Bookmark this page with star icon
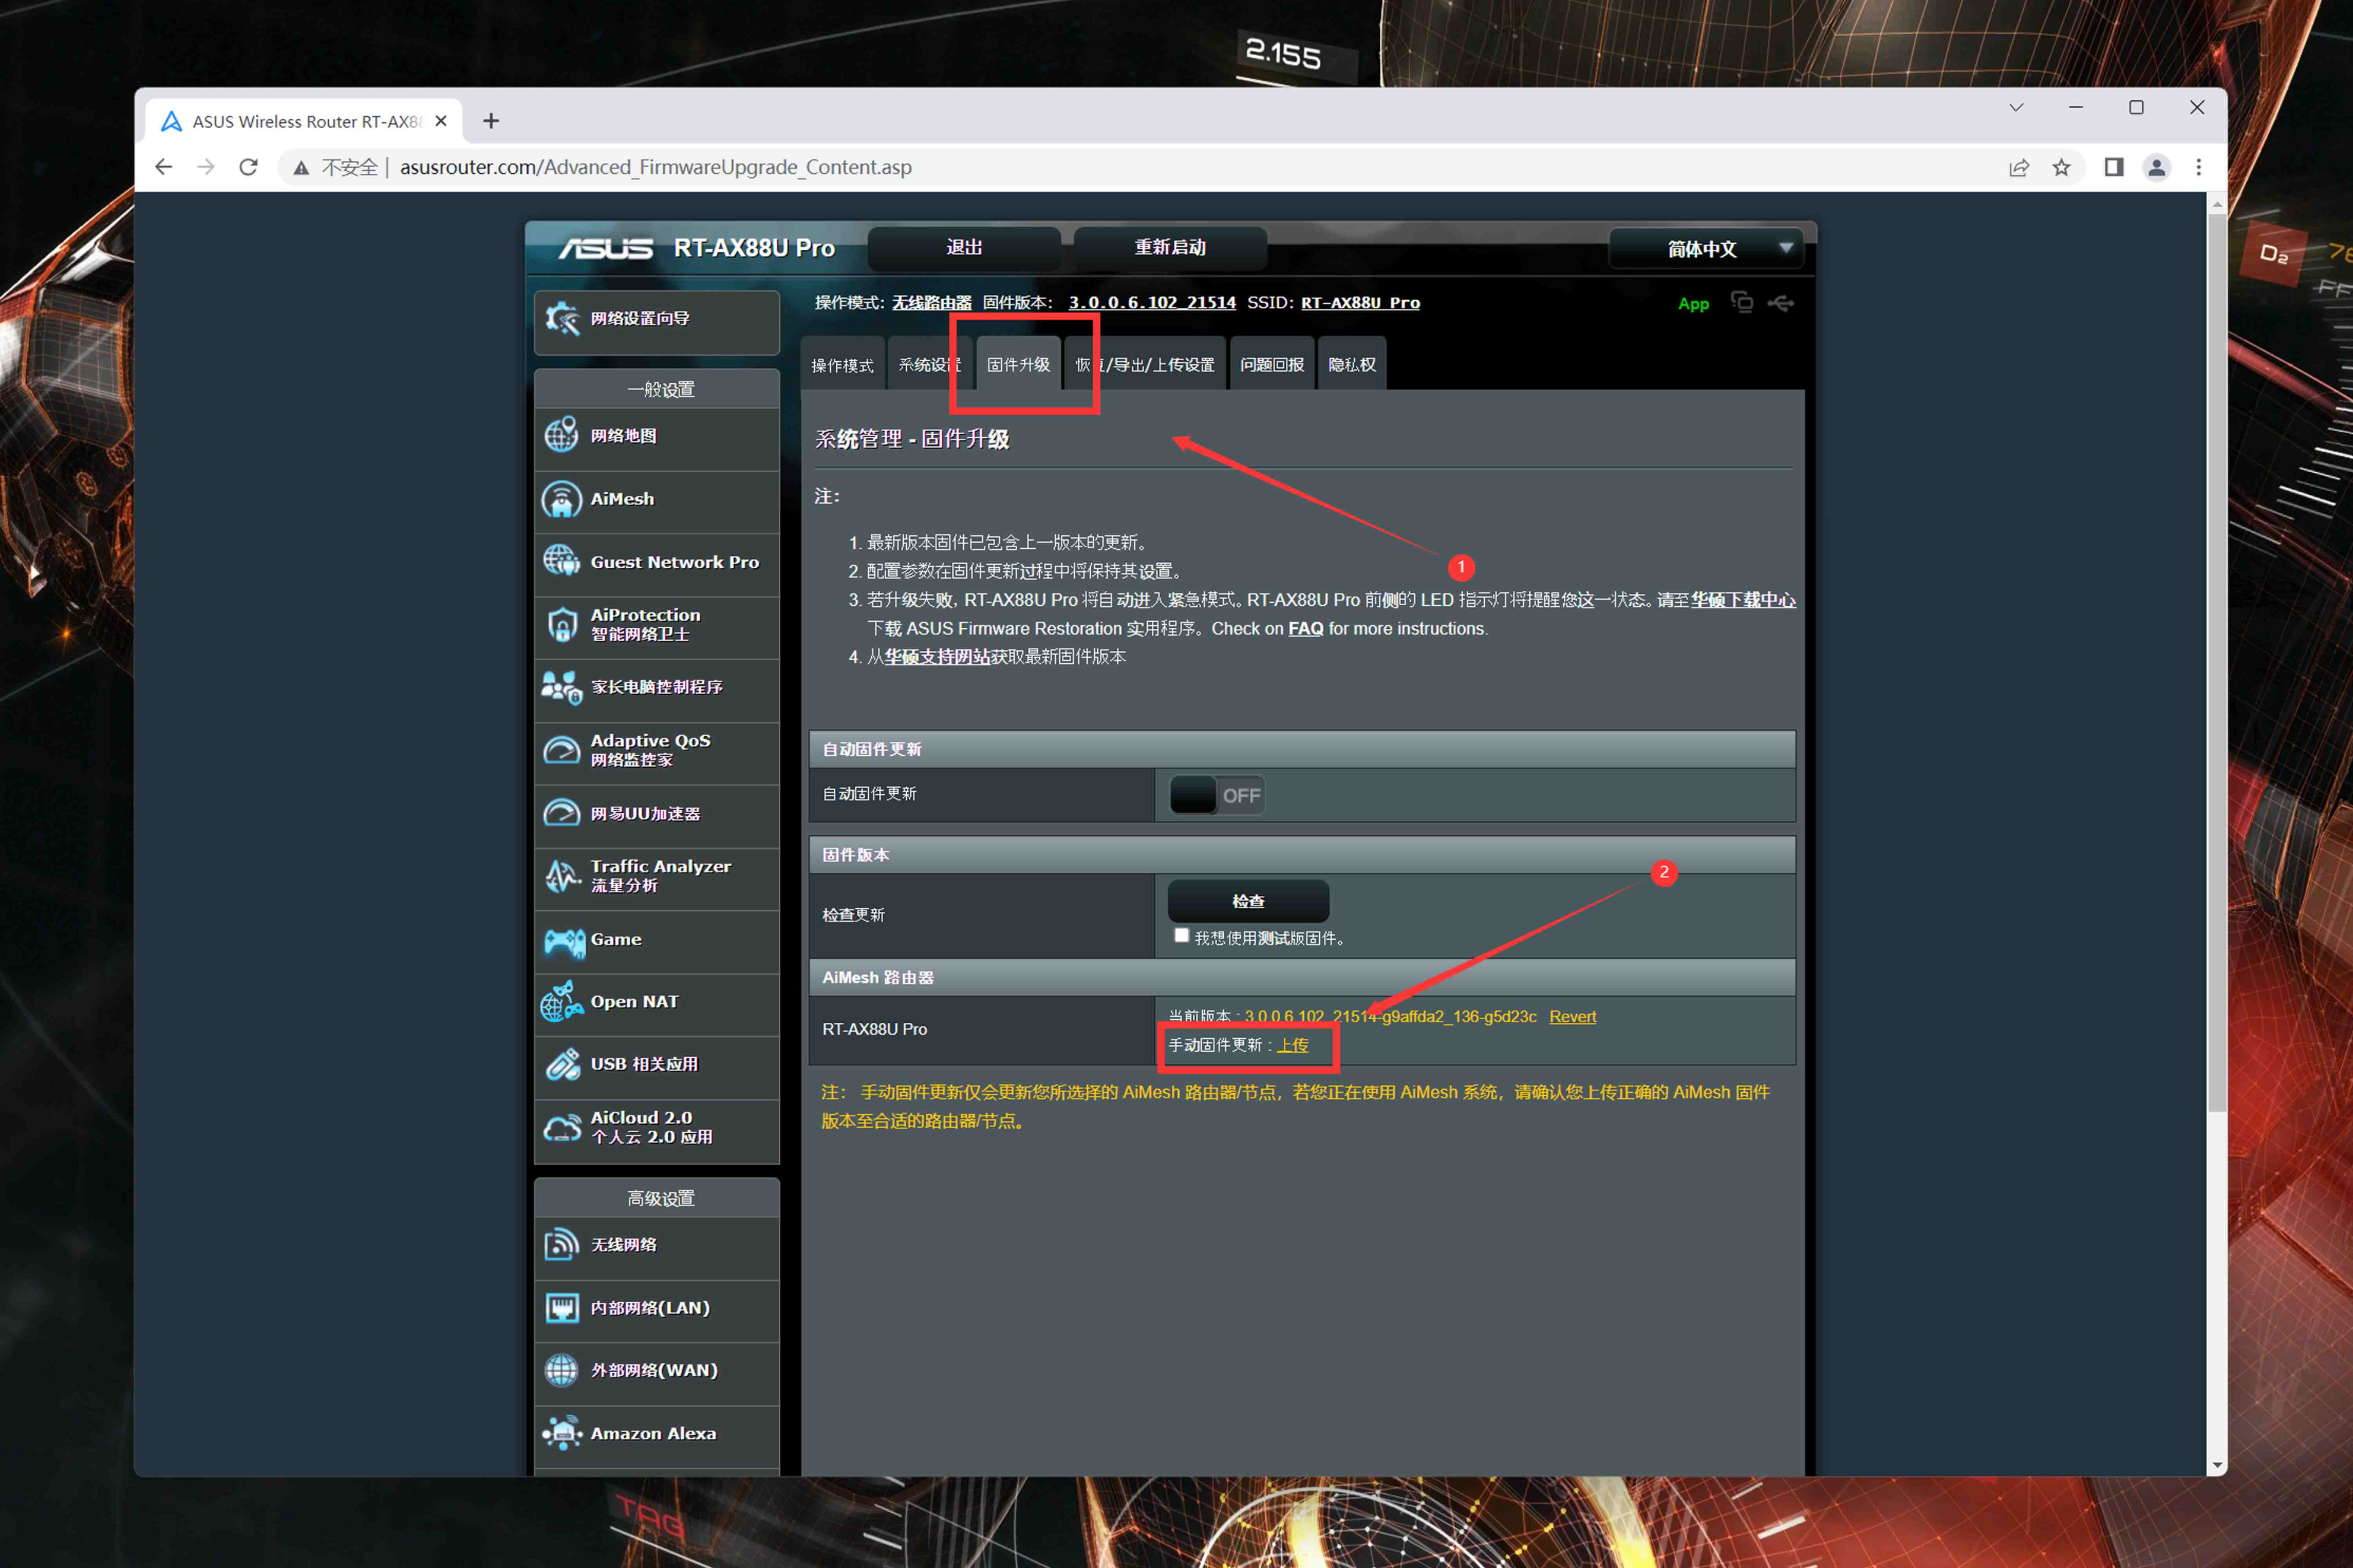The height and width of the screenshot is (1568, 2353). 2061,168
